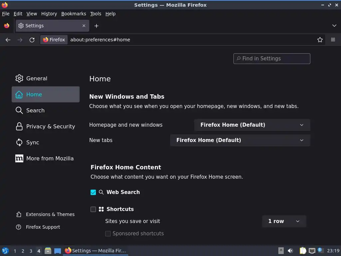This screenshot has height=256, width=341.
Task: Launch the file manager from taskbar
Action: click(x=48, y=251)
